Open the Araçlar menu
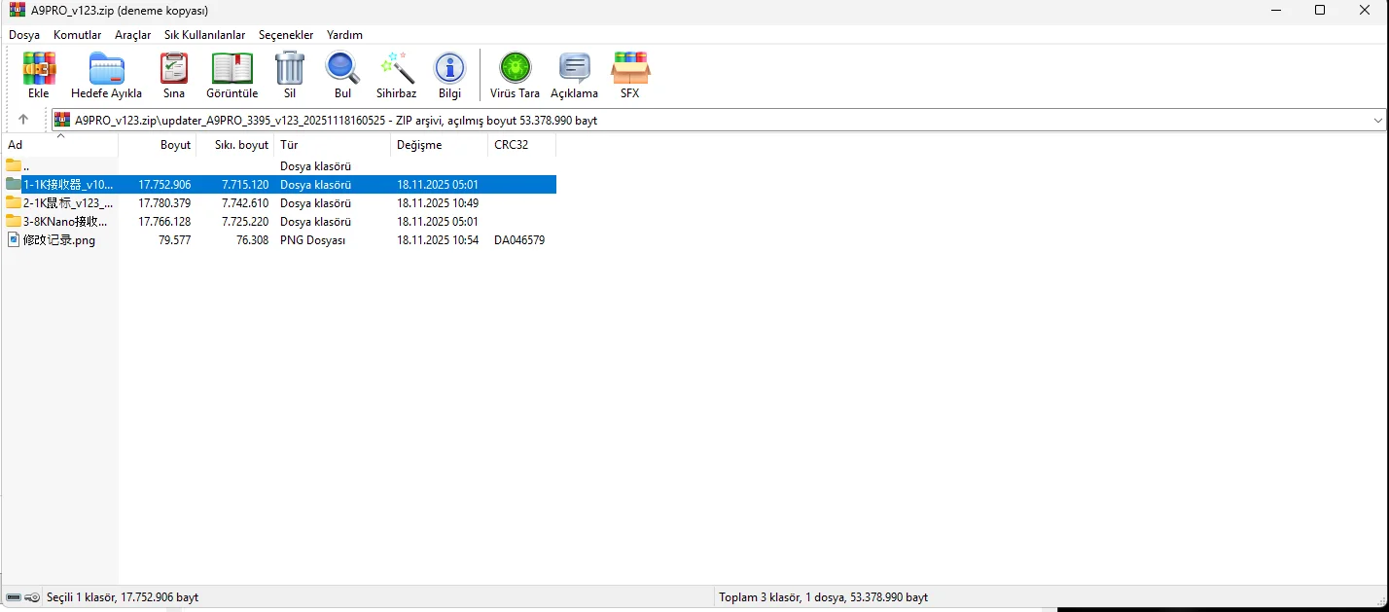Viewport: 1389px width, 612px height. tap(132, 34)
